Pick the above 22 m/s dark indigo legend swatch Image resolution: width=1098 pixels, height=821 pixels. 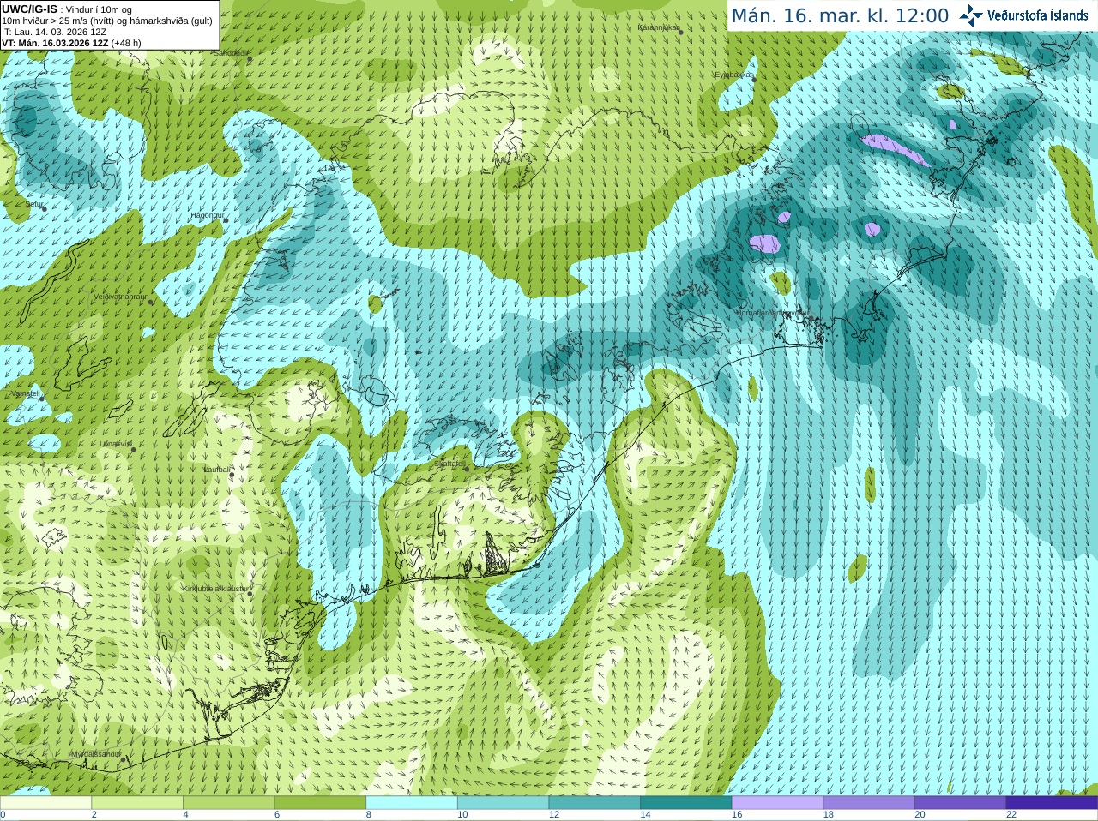coord(1052,802)
